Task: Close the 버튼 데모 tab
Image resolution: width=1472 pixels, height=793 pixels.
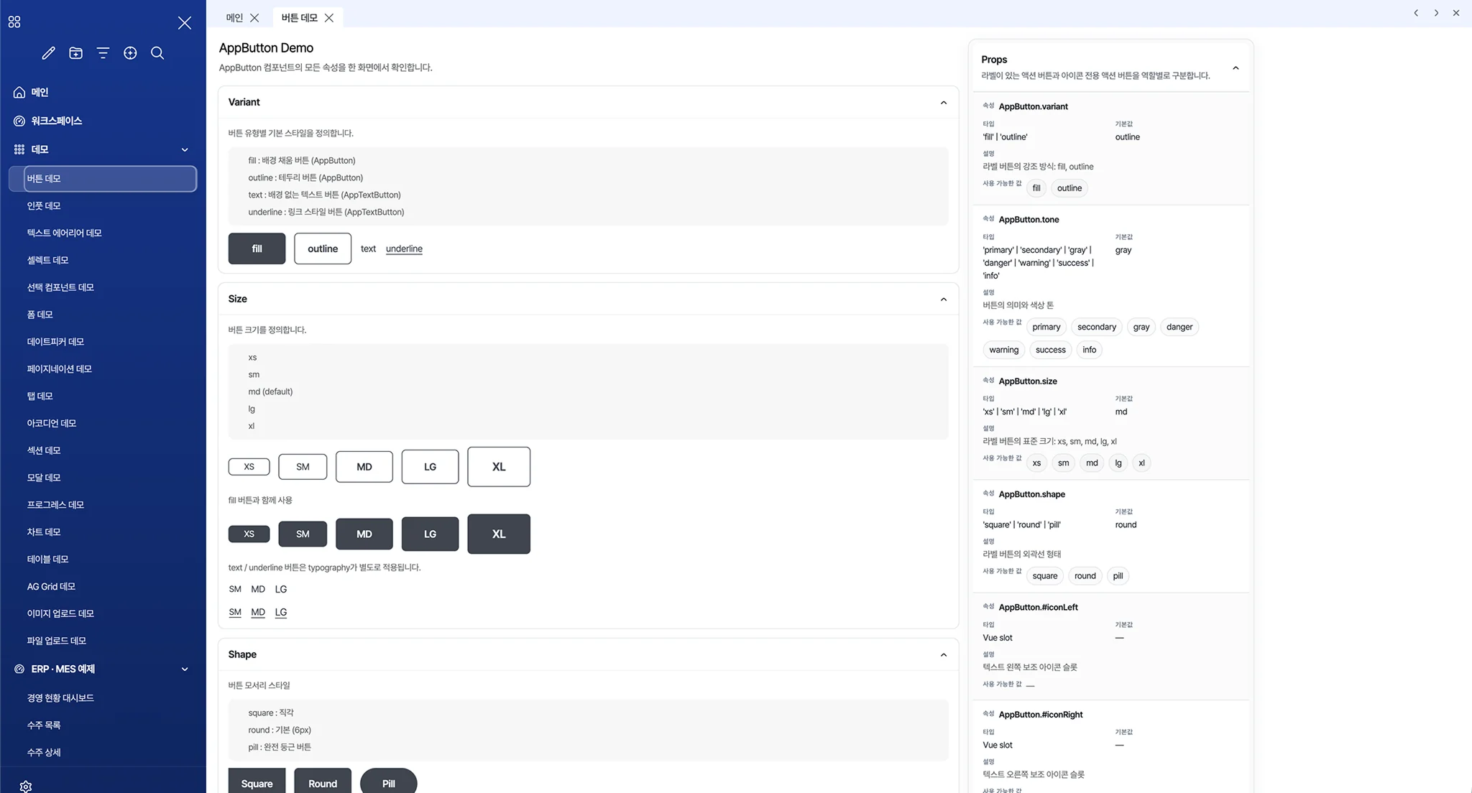Action: pos(329,17)
